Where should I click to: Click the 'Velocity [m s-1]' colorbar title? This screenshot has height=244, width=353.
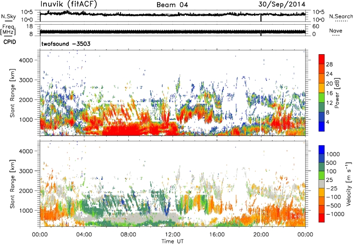tap(349, 184)
